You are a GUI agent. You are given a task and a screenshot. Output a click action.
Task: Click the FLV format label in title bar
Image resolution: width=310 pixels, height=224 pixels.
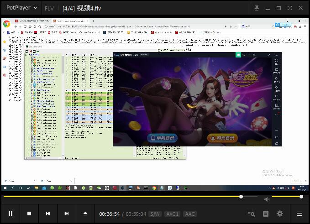[x=49, y=8]
